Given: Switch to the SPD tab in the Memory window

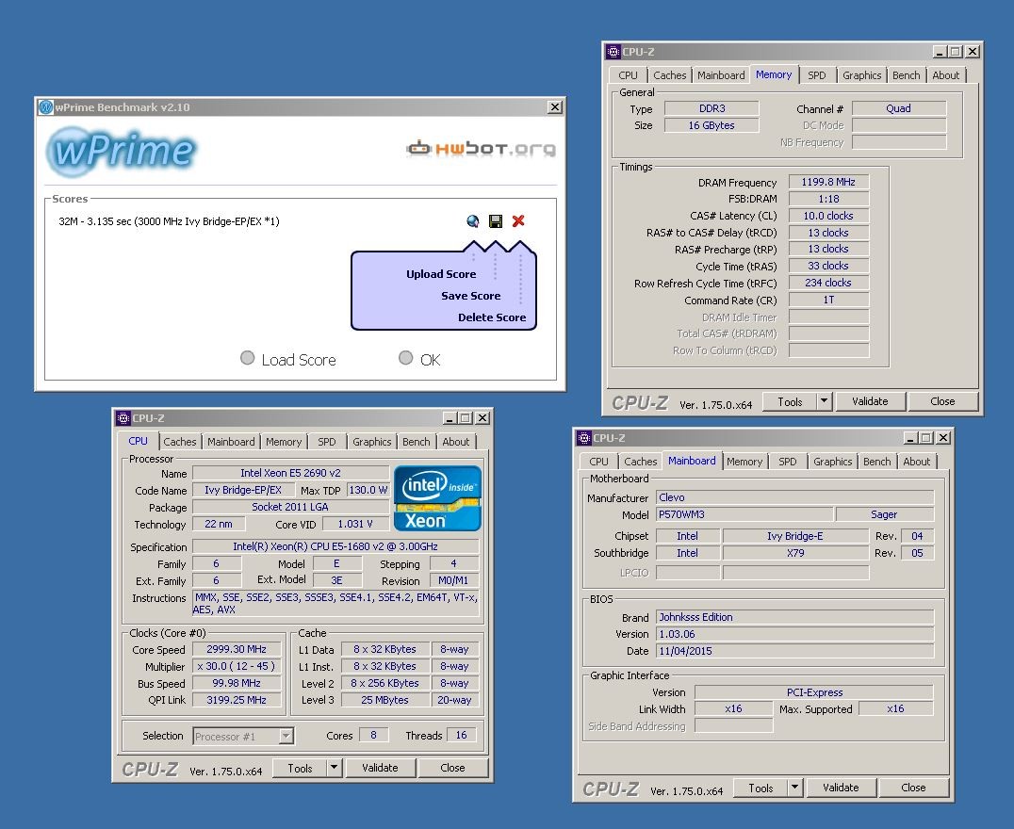Looking at the screenshot, I should (817, 75).
